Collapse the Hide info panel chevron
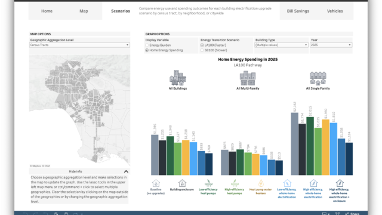This screenshot has height=215, width=382. (126, 171)
